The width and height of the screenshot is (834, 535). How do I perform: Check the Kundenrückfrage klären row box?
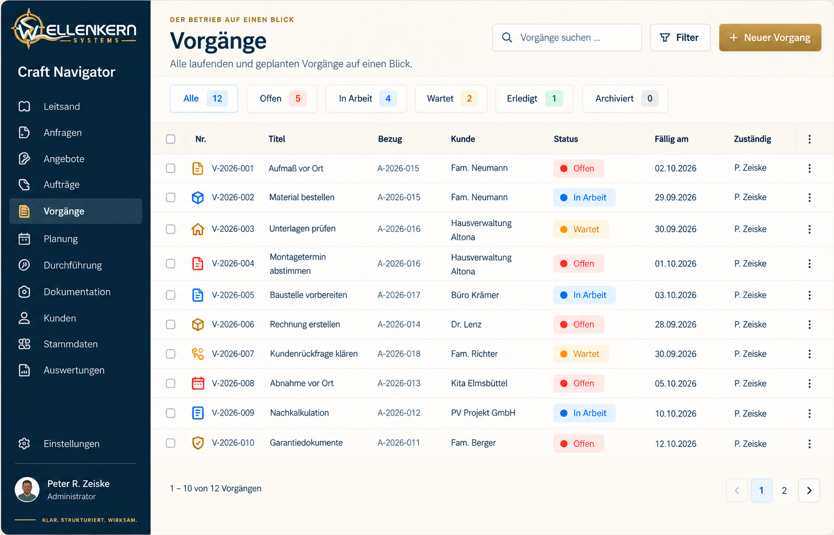171,354
